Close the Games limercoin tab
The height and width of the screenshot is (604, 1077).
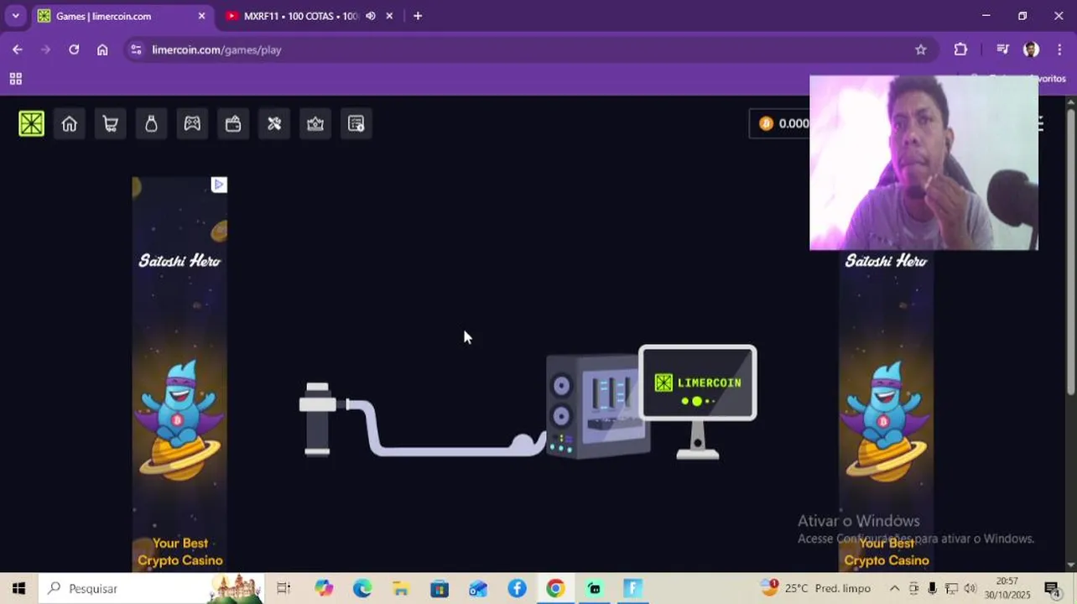201,16
